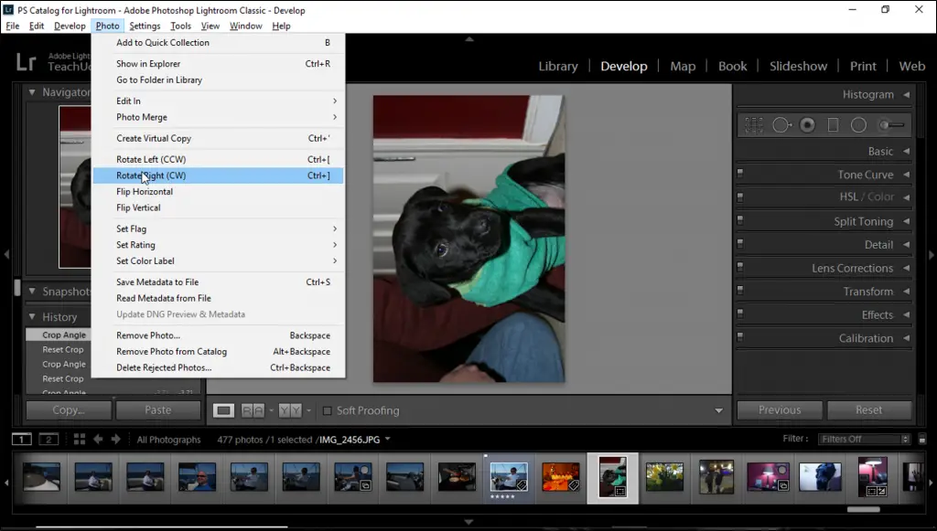Click the Reset button
This screenshot has height=531, width=937.
[869, 410]
